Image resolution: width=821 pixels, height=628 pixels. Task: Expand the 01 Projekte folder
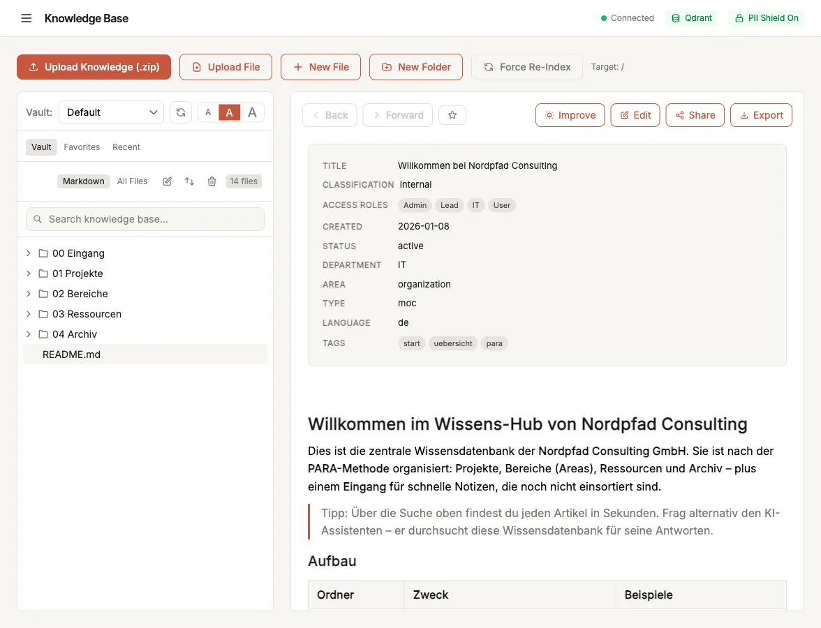(28, 274)
